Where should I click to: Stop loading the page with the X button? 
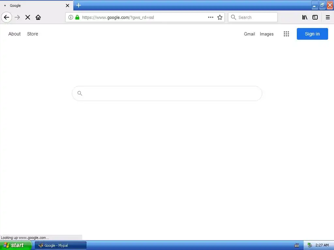click(x=28, y=17)
